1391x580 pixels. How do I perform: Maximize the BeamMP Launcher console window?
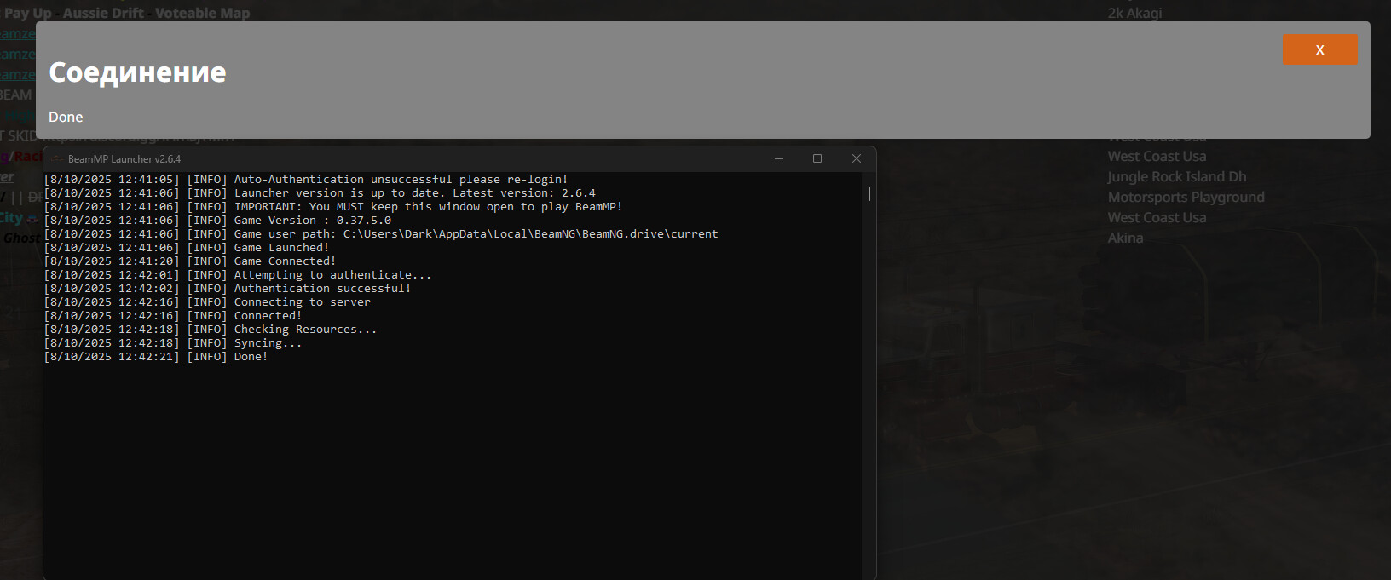click(817, 158)
